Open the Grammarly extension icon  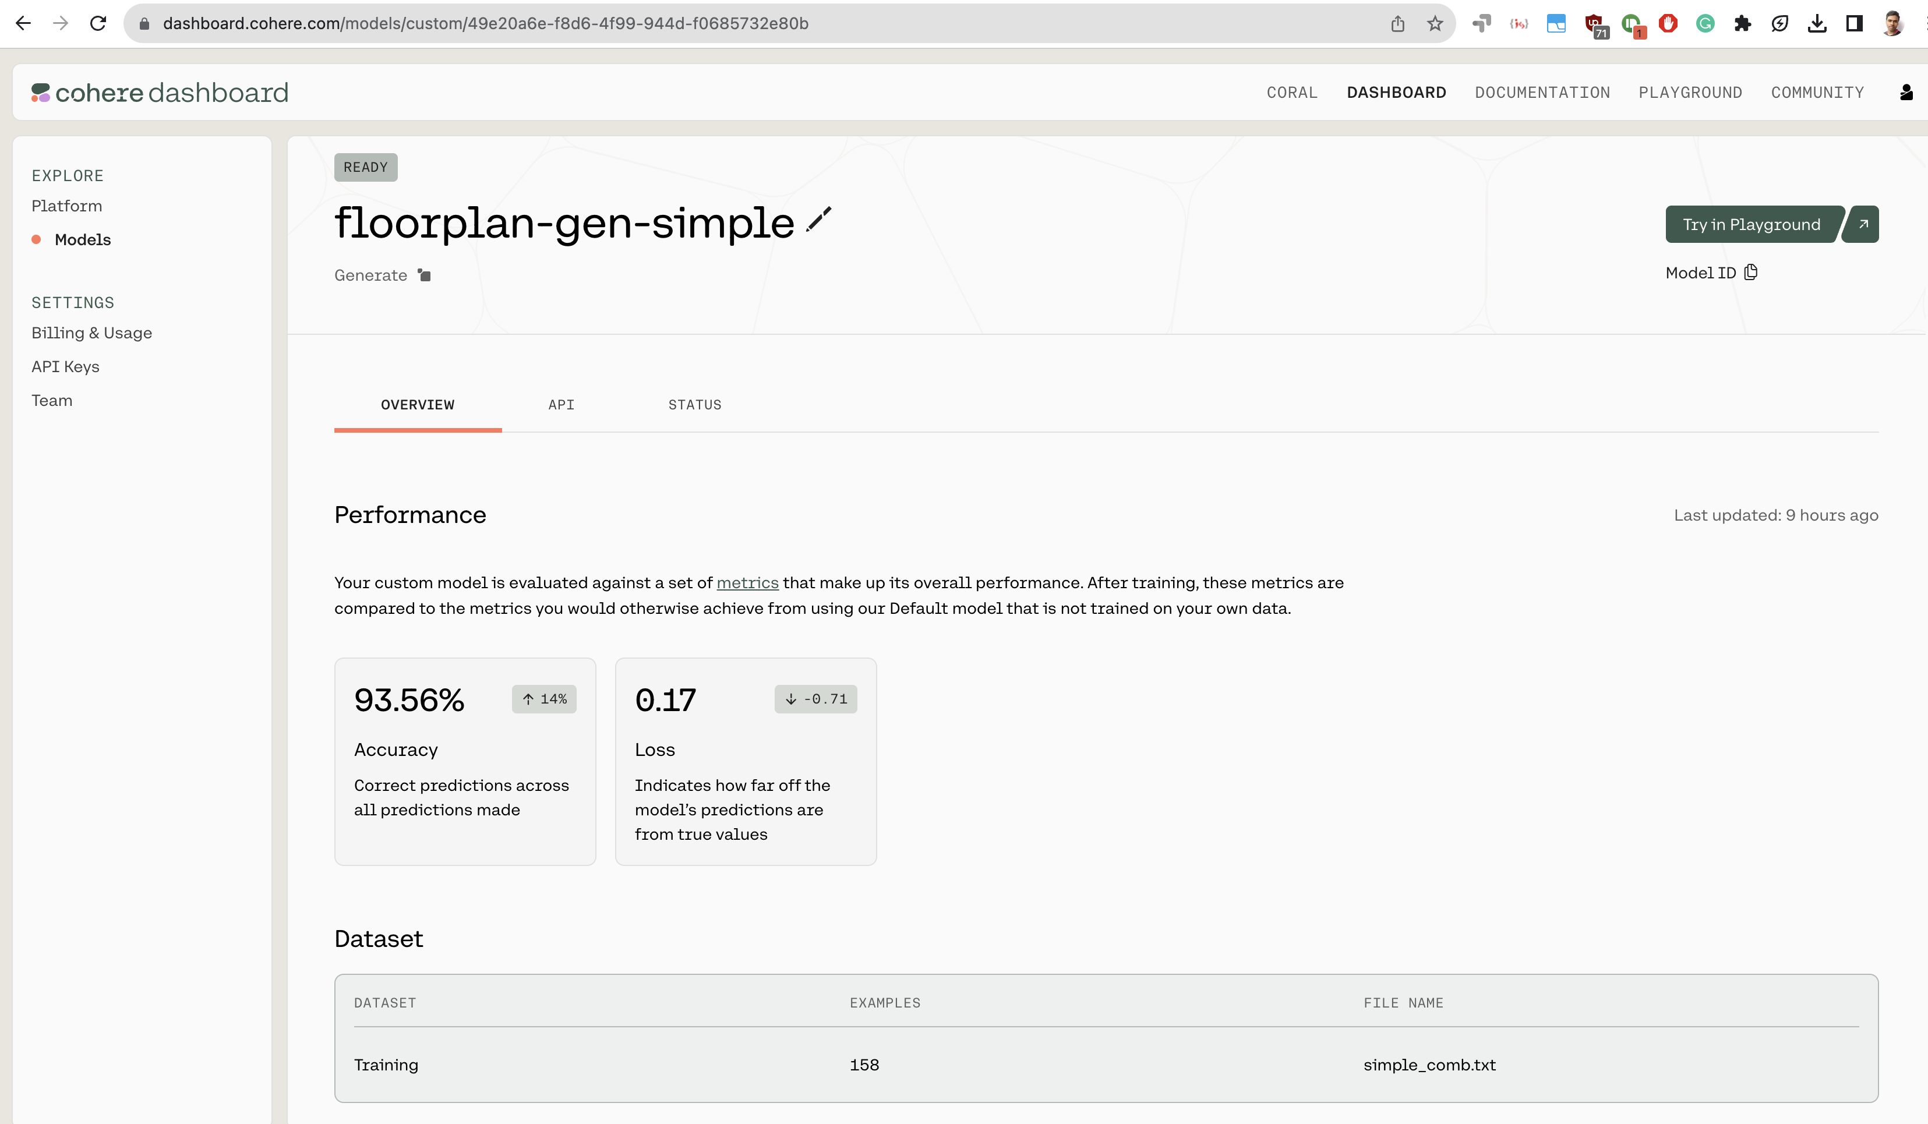1705,24
